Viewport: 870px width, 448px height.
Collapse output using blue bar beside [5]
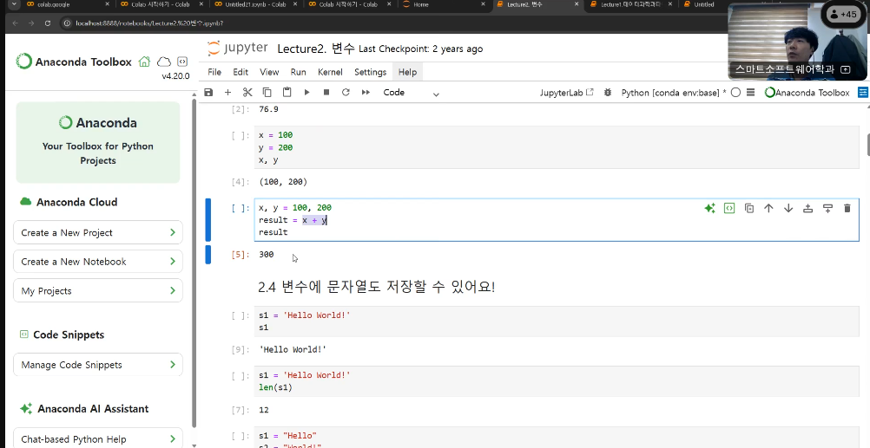click(208, 255)
